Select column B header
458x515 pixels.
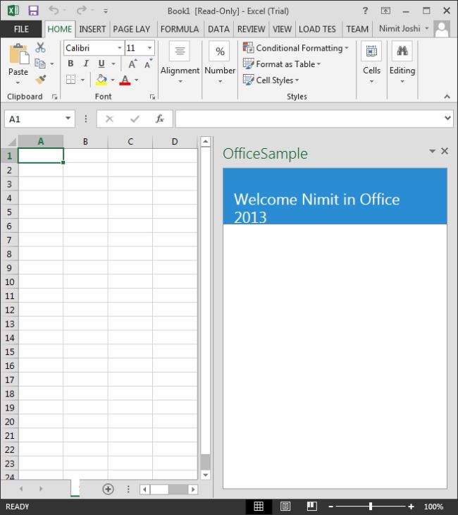(85, 142)
